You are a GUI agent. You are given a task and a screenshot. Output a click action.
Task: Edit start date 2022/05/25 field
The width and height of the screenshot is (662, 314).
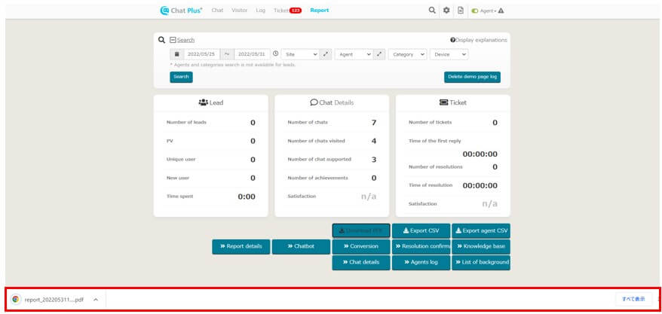[202, 54]
